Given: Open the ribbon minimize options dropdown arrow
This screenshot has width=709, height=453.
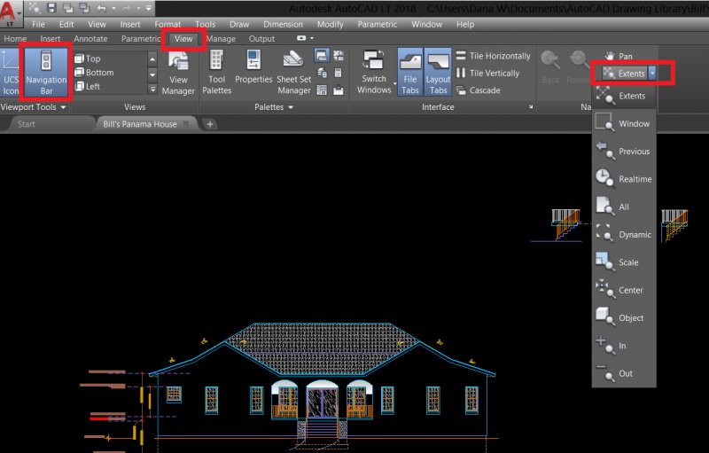Looking at the screenshot, I should click(x=312, y=38).
